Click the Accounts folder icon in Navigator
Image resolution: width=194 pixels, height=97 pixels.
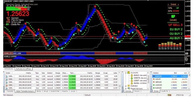129,73
